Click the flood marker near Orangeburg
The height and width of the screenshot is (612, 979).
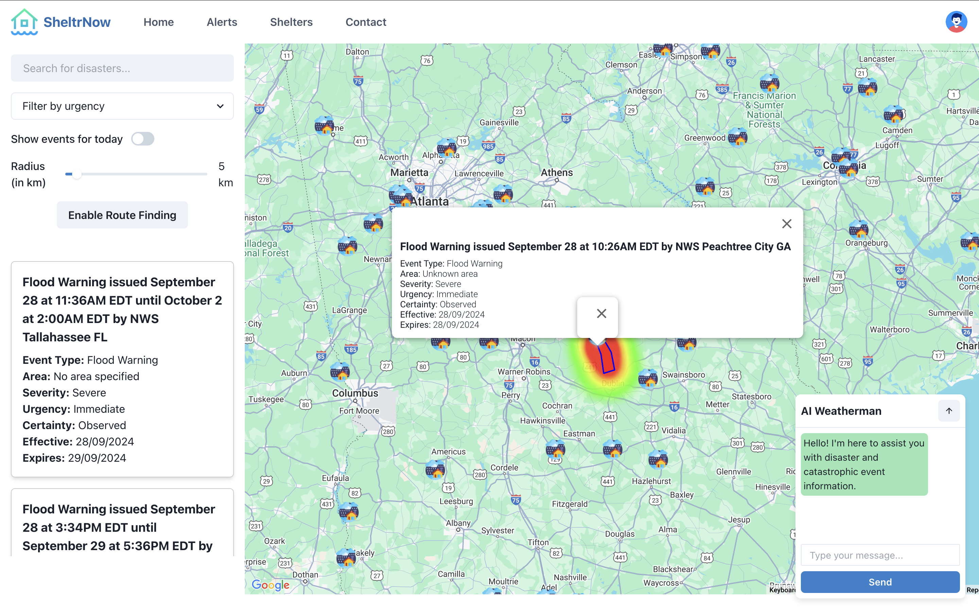(x=858, y=230)
